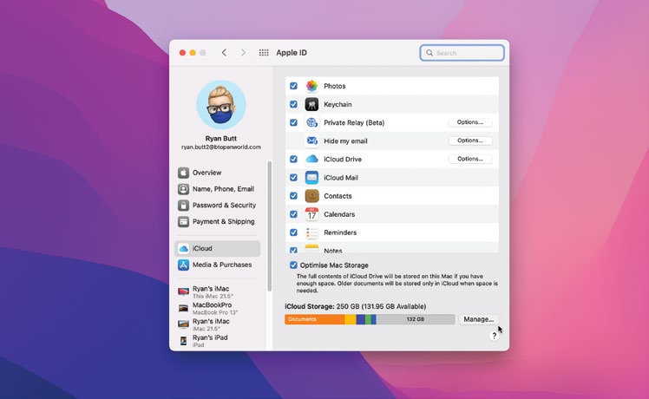The width and height of the screenshot is (649, 399).
Task: Click the Ryan Butt memoji avatar
Action: tap(221, 105)
